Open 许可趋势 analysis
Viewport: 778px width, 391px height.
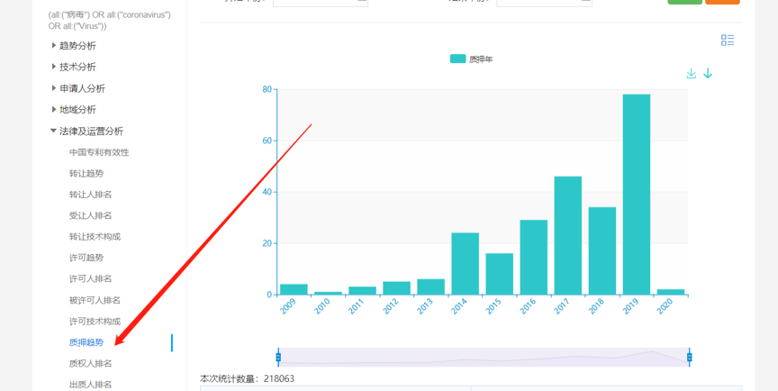click(x=86, y=258)
